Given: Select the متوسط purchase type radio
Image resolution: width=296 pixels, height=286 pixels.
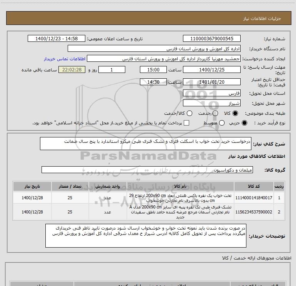Looking at the screenshot, I should (222, 123).
